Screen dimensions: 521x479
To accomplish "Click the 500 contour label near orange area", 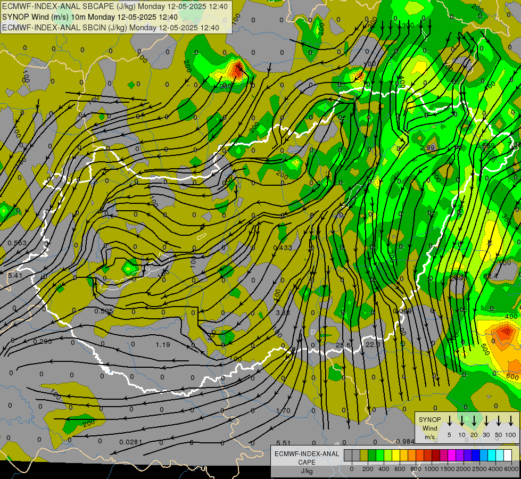I will (x=485, y=349).
